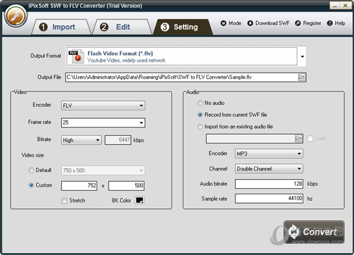This screenshot has width=354, height=255.
Task: Click the FLV file format icon
Action: point(76,57)
